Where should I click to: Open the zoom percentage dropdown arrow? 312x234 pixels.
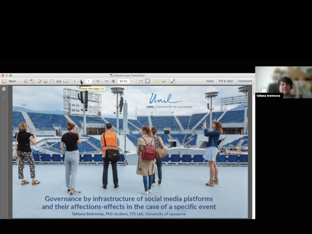click(x=132, y=81)
